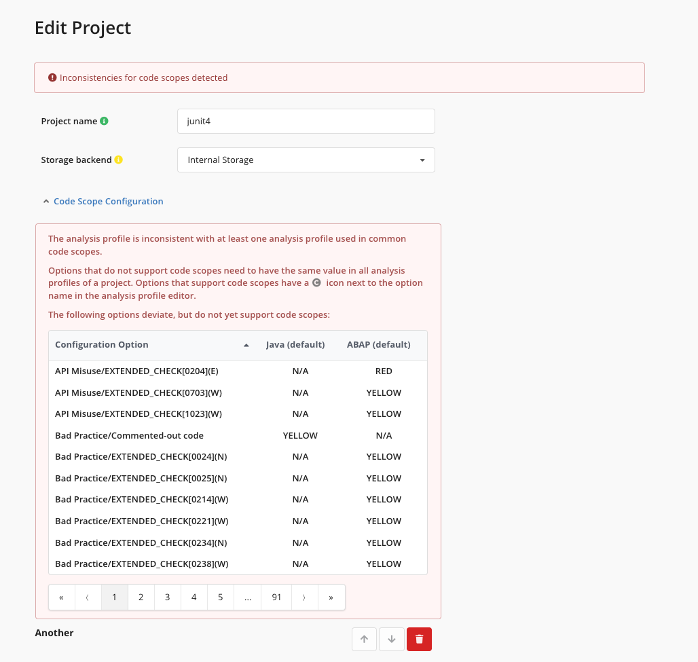The image size is (698, 662).
Task: Select the Bad Practice/Commented-out code row
Action: (238, 435)
